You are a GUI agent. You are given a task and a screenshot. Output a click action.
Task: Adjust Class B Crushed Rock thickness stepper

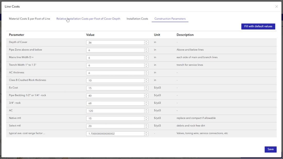point(146,80)
